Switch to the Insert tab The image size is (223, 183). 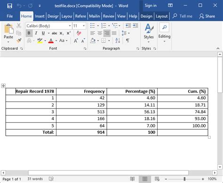coord(40,16)
